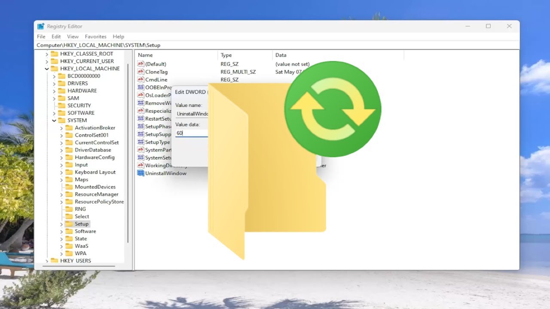The width and height of the screenshot is (550, 309).
Task: Select the REG_MULTI_SZ type cell for CloneTag
Action: coord(238,72)
